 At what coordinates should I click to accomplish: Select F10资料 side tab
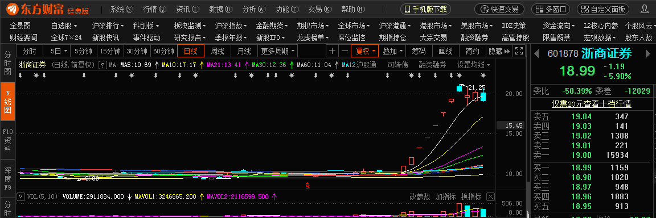(7, 140)
